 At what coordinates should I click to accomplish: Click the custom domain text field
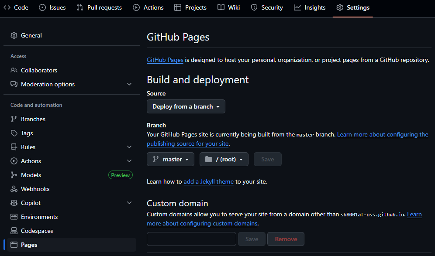(191, 239)
